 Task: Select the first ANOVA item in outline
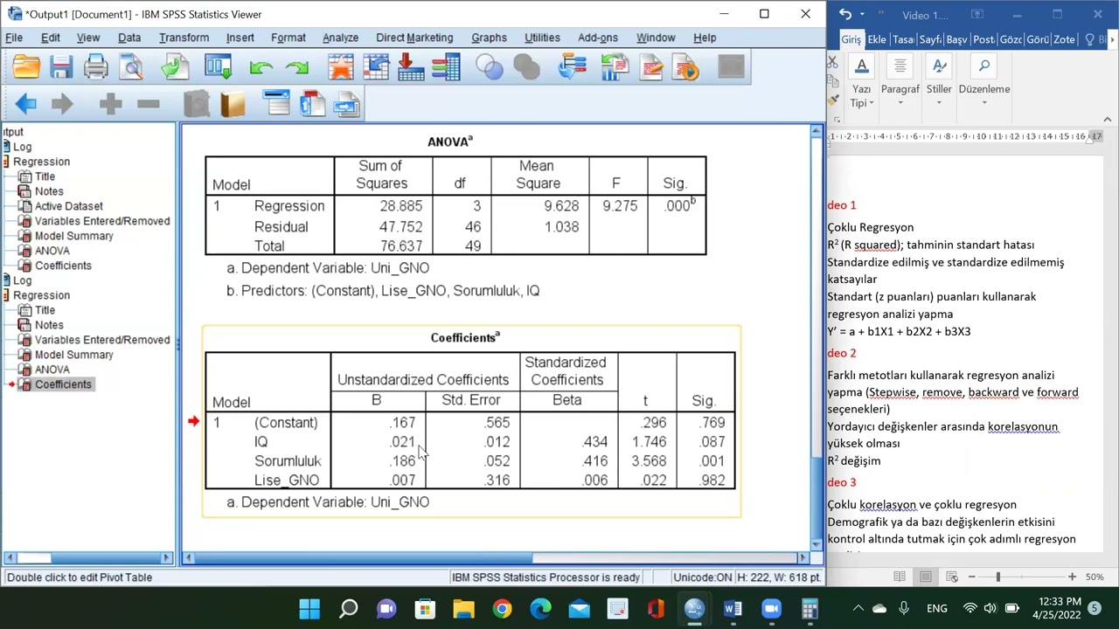tap(52, 251)
